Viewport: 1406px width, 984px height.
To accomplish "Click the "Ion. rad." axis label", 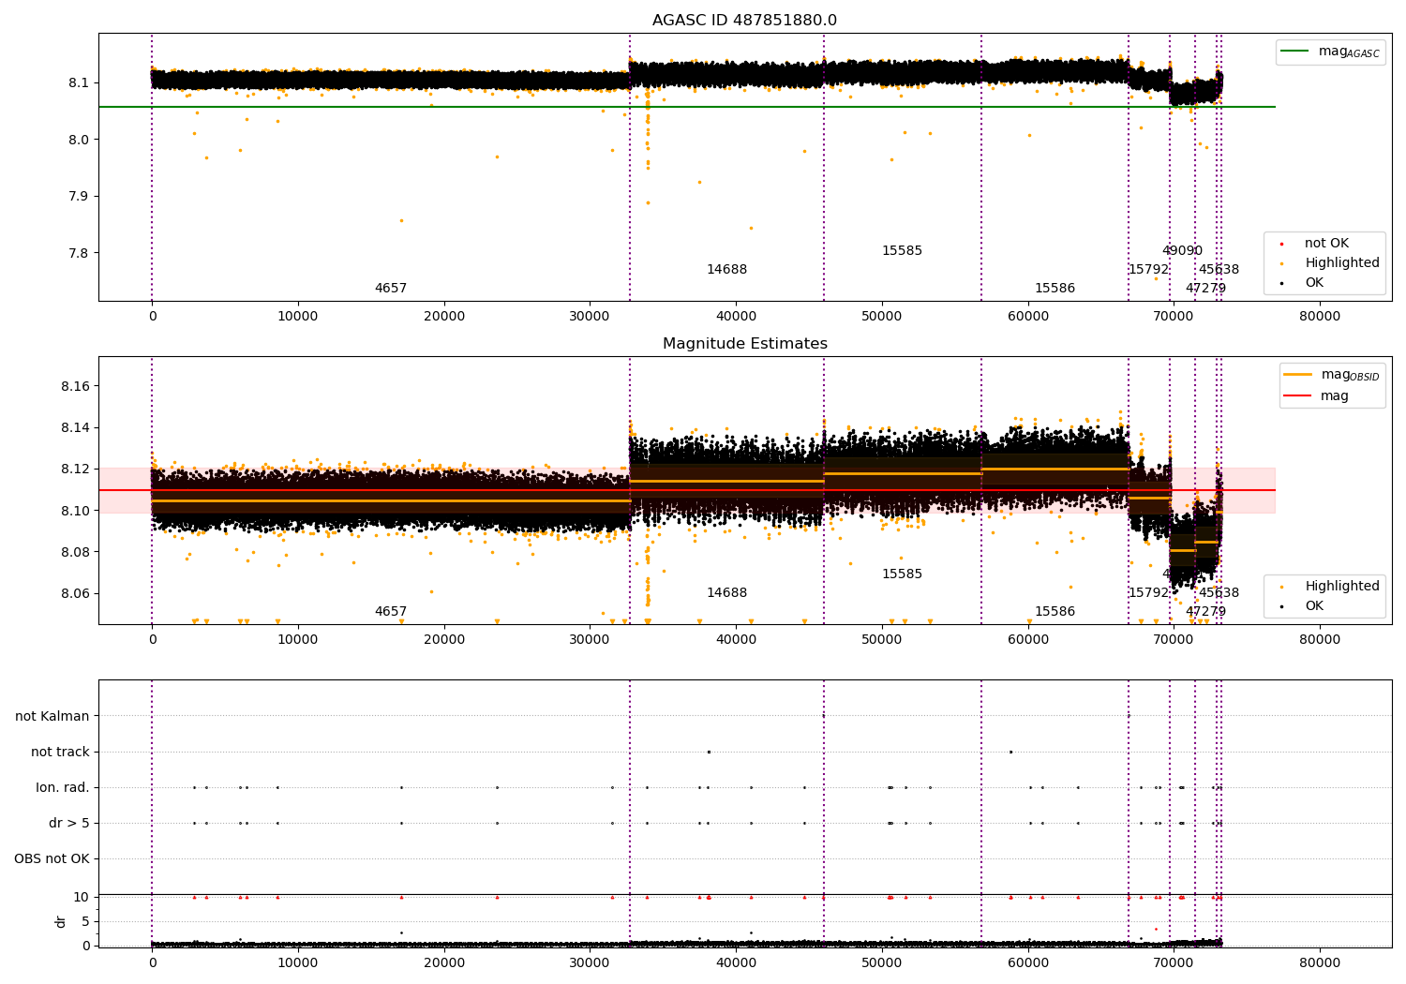I will (63, 787).
